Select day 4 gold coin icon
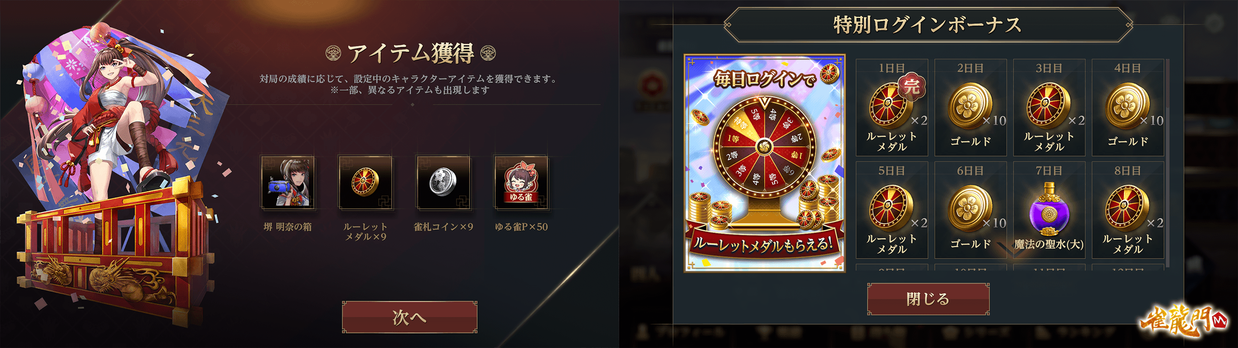 (x=1128, y=106)
